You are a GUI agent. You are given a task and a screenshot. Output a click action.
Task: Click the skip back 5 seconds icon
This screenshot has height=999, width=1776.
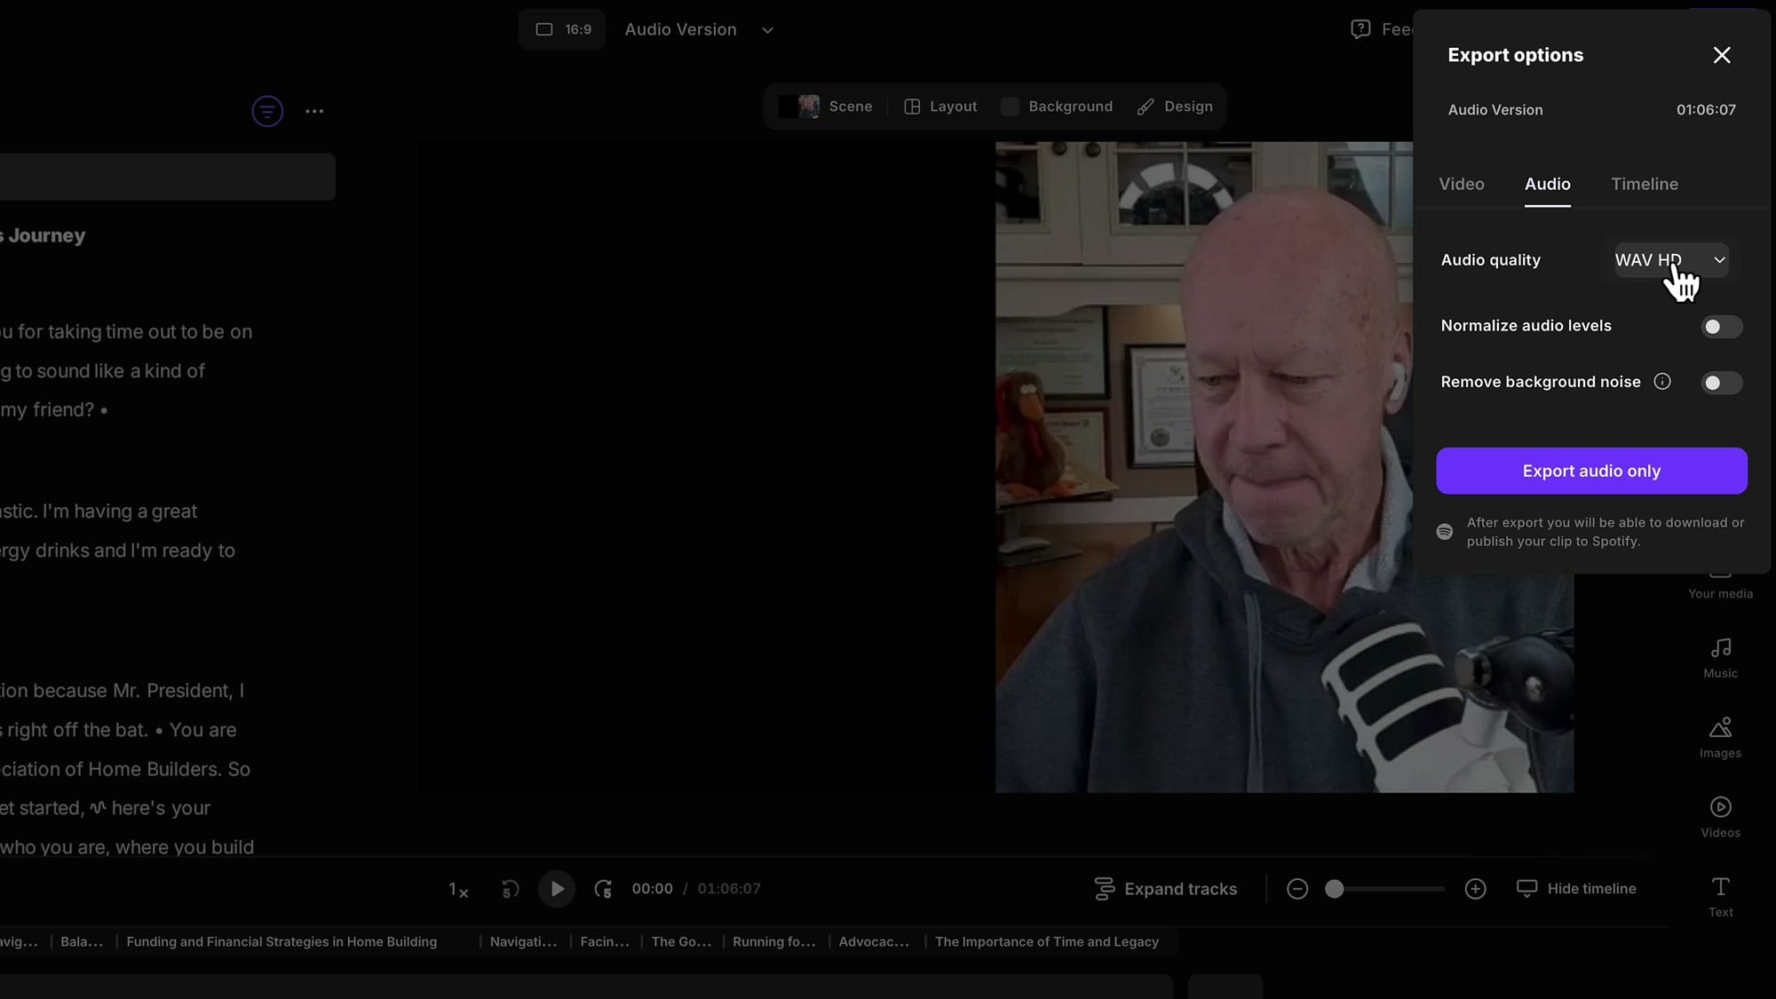(511, 889)
